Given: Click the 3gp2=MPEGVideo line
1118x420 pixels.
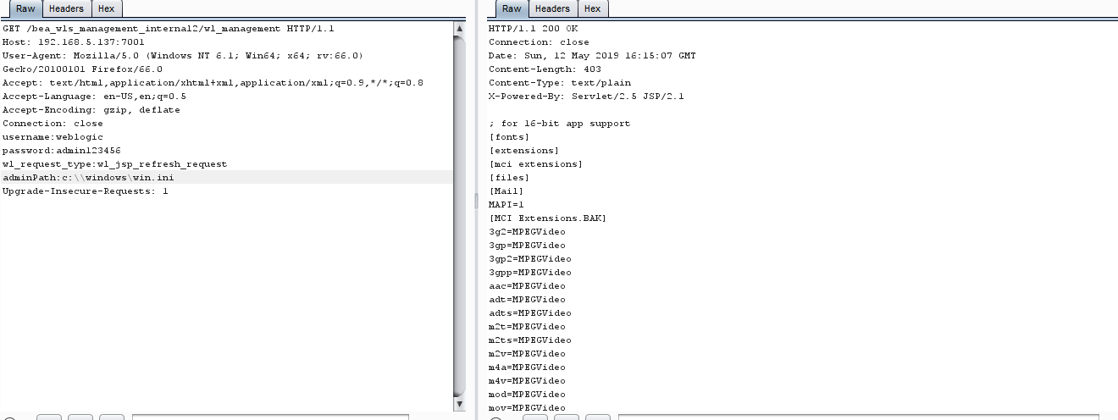Looking at the screenshot, I should coord(530,258).
